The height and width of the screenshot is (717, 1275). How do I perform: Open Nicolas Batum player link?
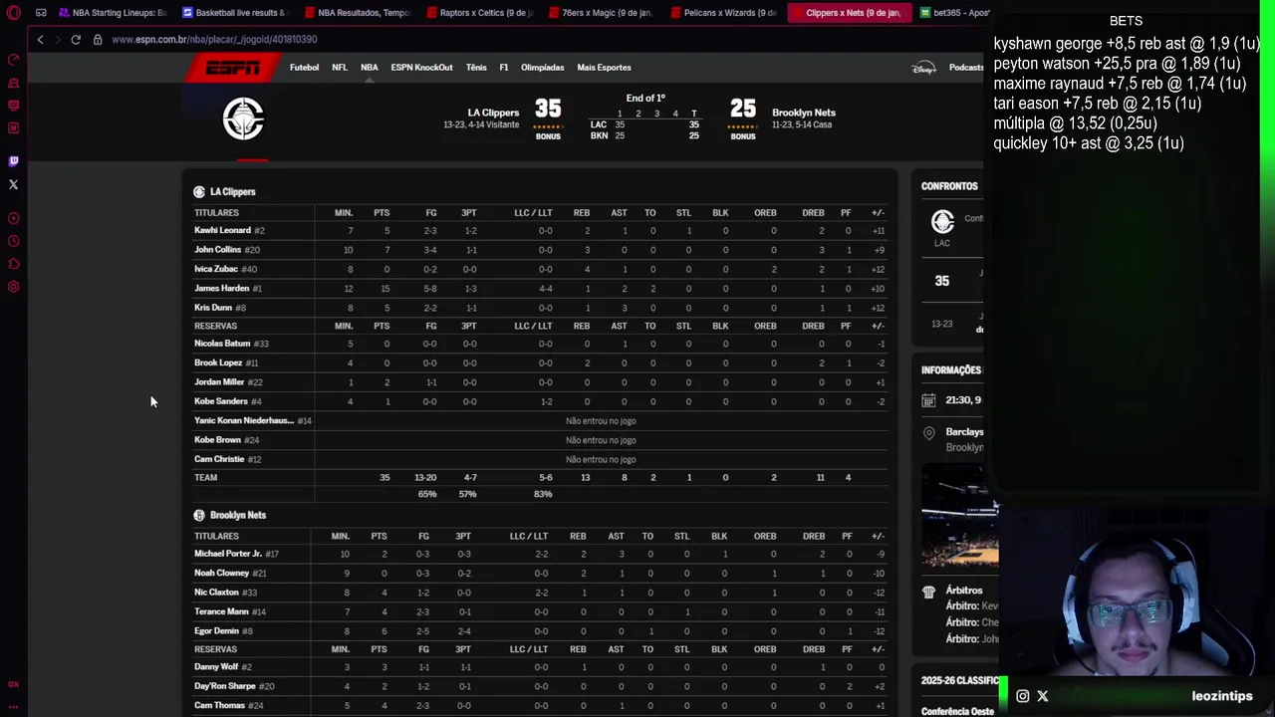[x=222, y=344]
